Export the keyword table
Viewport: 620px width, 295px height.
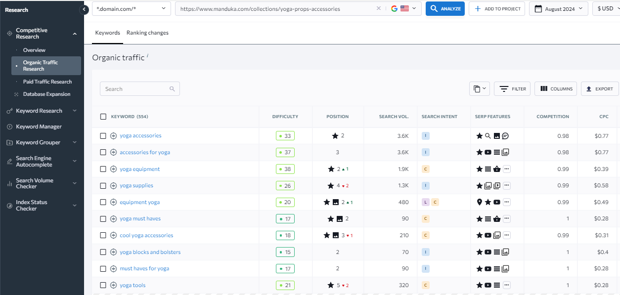point(600,89)
